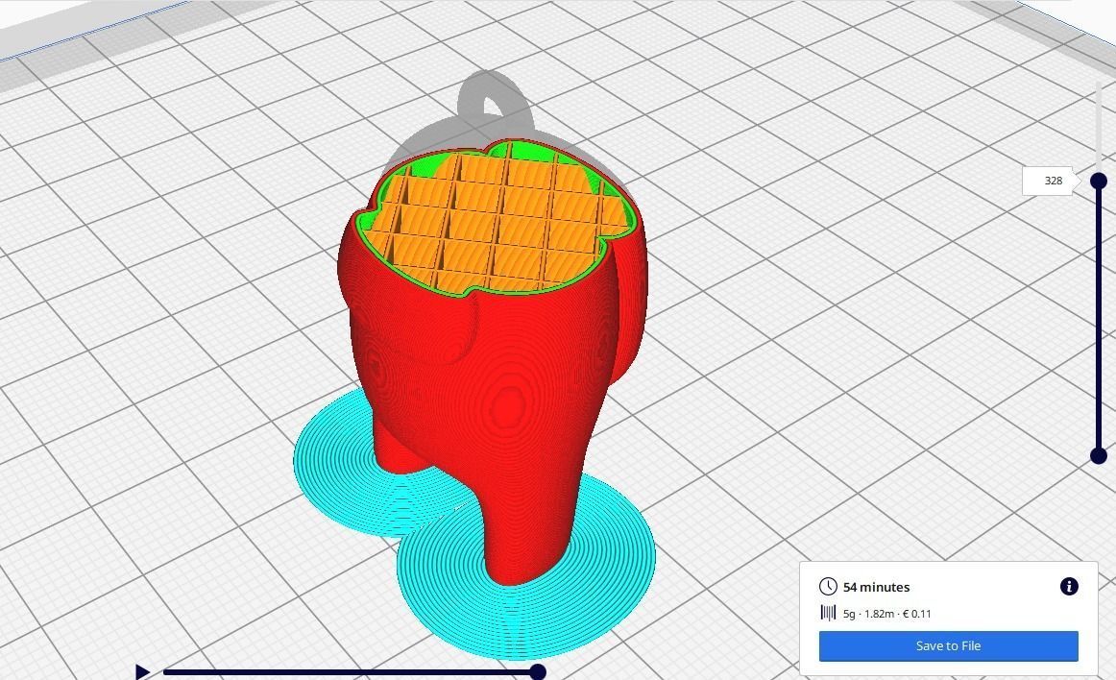Click the Save to File button
1116x680 pixels.
click(948, 645)
